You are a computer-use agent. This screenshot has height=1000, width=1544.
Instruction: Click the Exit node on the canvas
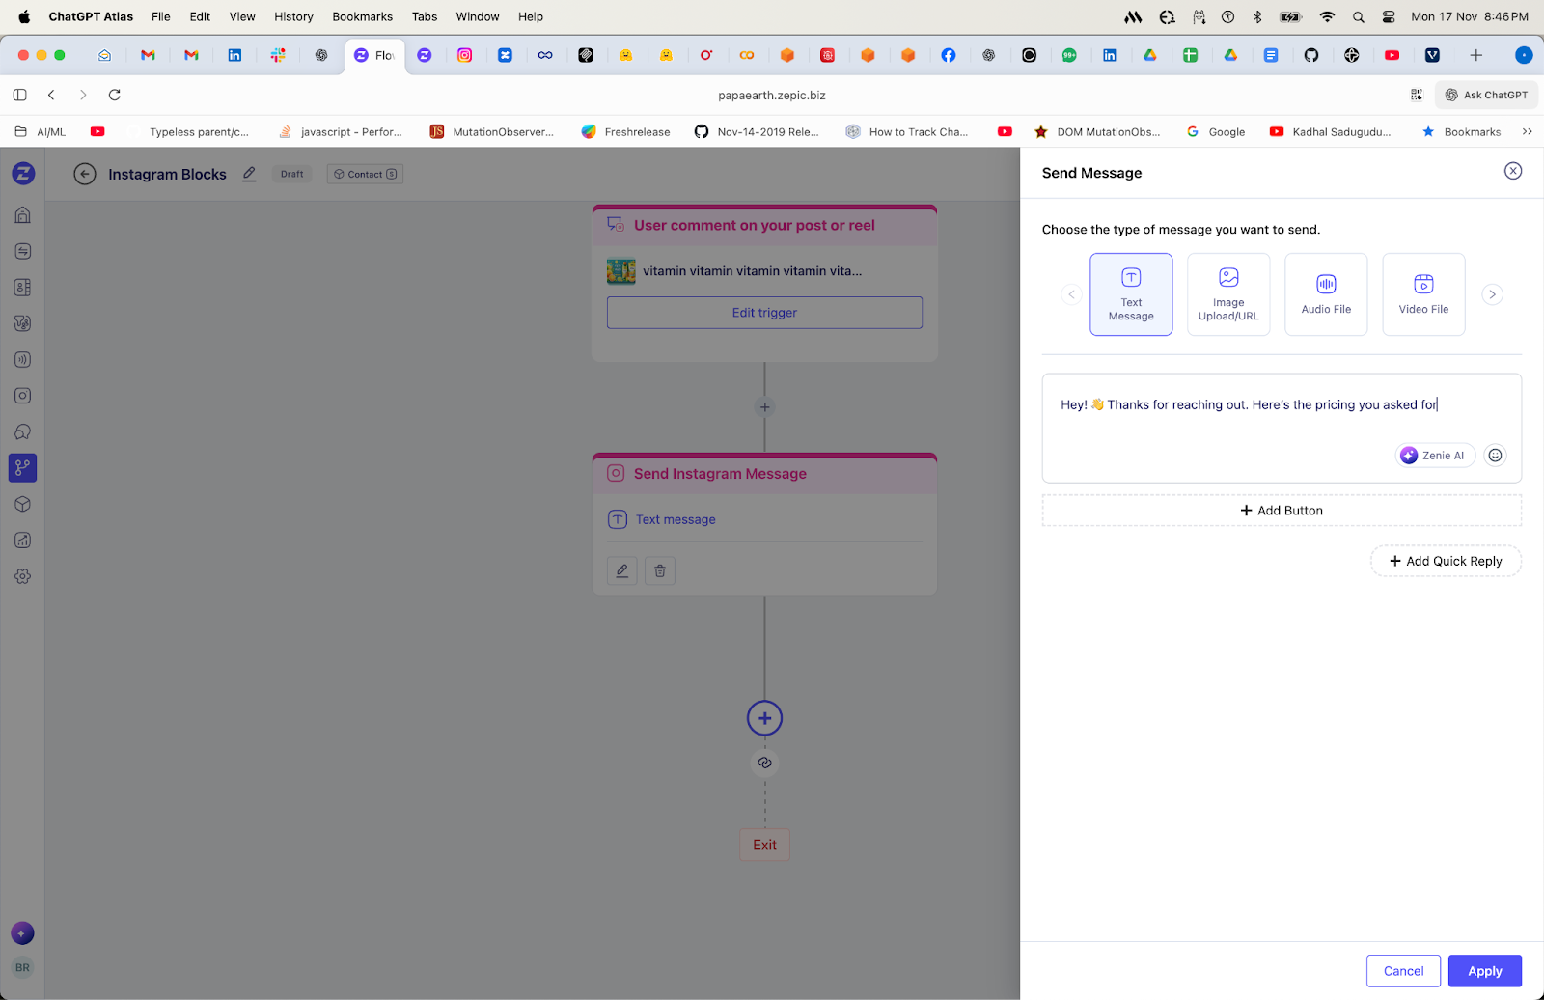click(764, 845)
